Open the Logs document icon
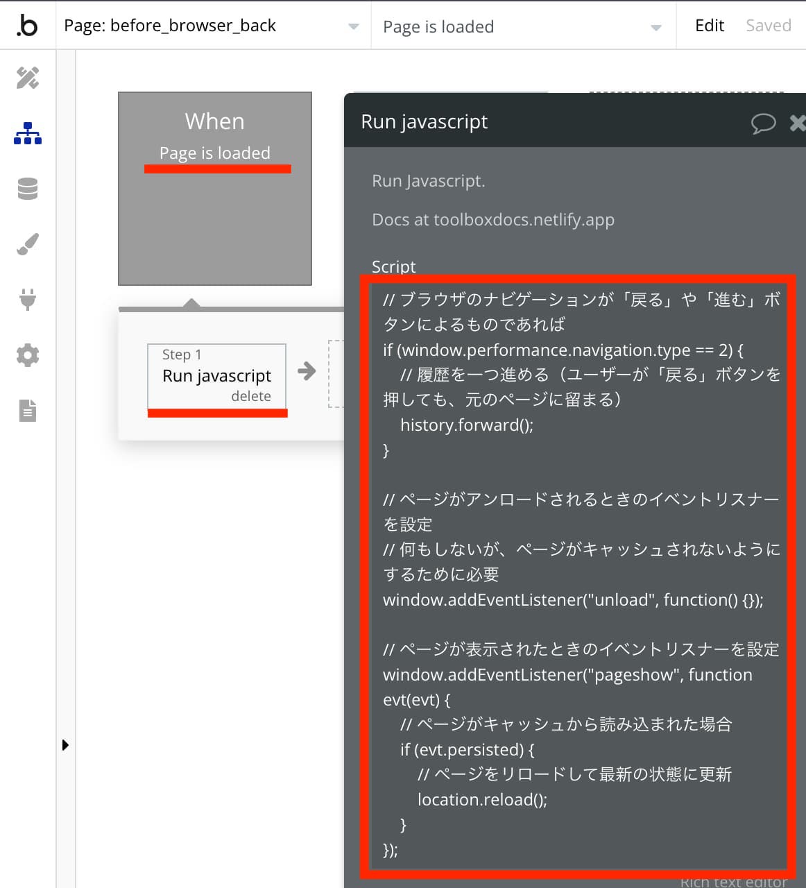The image size is (806, 888). 28,411
